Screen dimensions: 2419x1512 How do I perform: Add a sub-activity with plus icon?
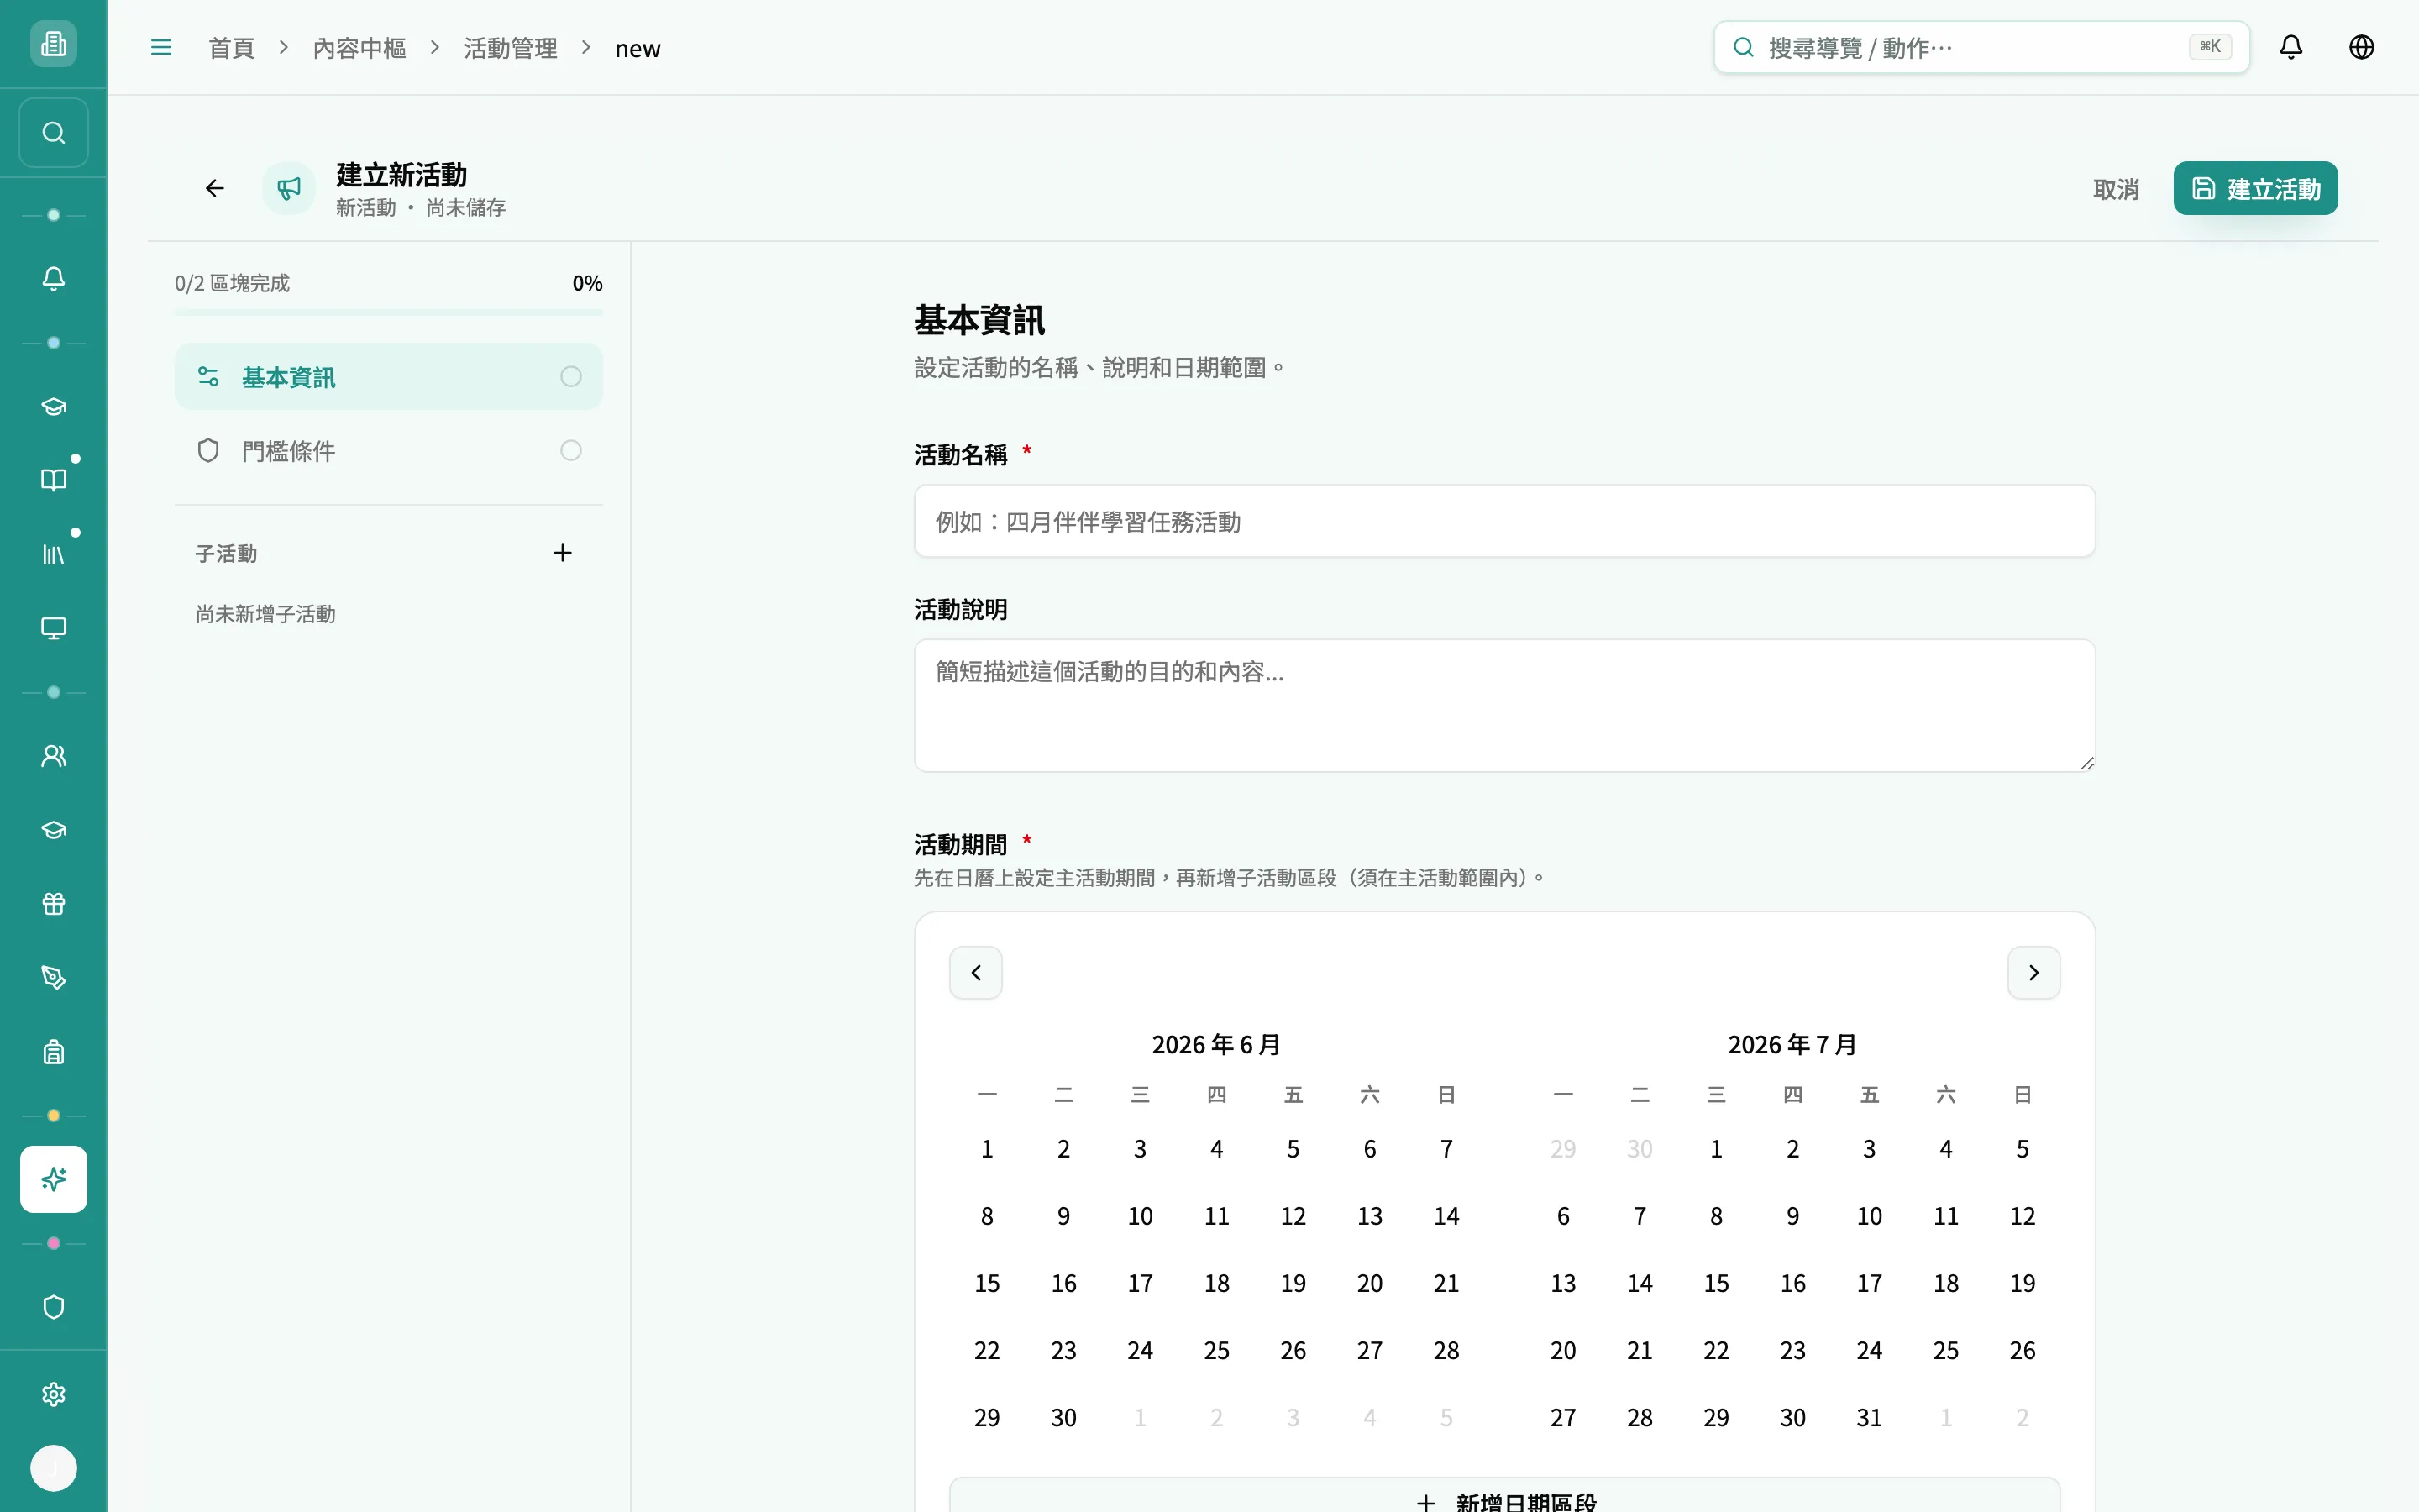tap(563, 553)
